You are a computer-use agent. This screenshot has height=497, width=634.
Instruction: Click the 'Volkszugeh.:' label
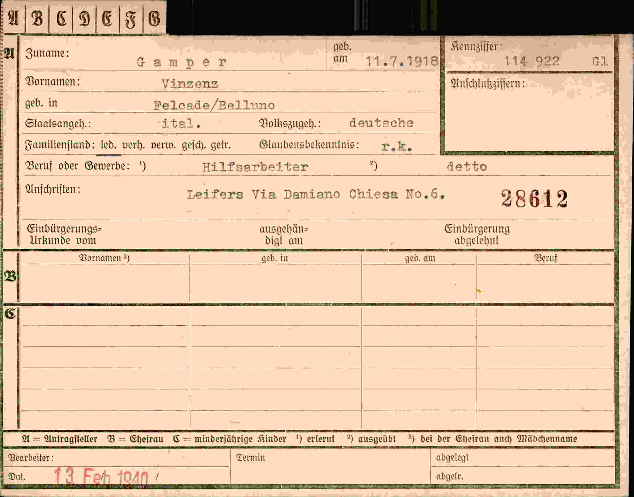click(x=290, y=124)
